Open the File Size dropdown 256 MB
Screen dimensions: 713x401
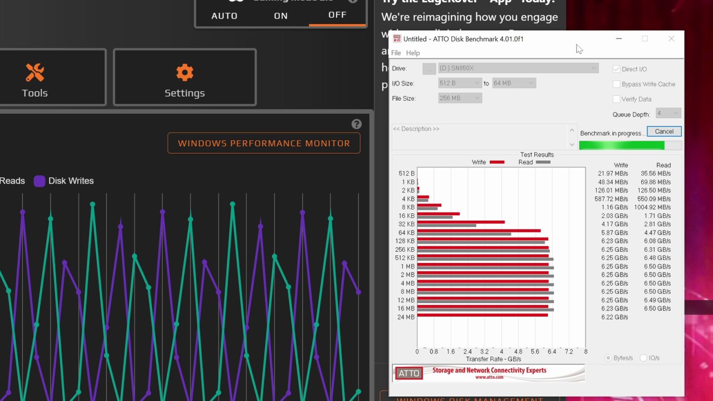460,98
